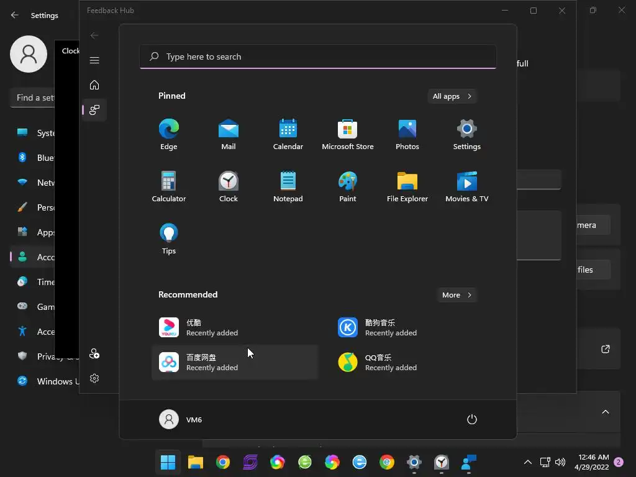Toggle Feedback Hub hamburger navigation menu
Screen dimensions: 636x477
(x=94, y=60)
